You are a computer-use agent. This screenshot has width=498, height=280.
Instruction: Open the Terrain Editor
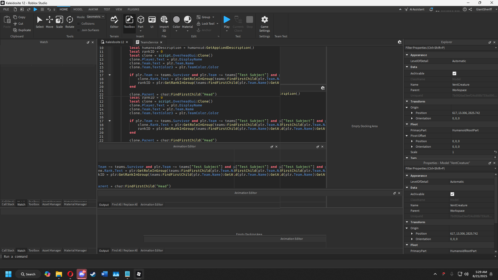(x=114, y=22)
